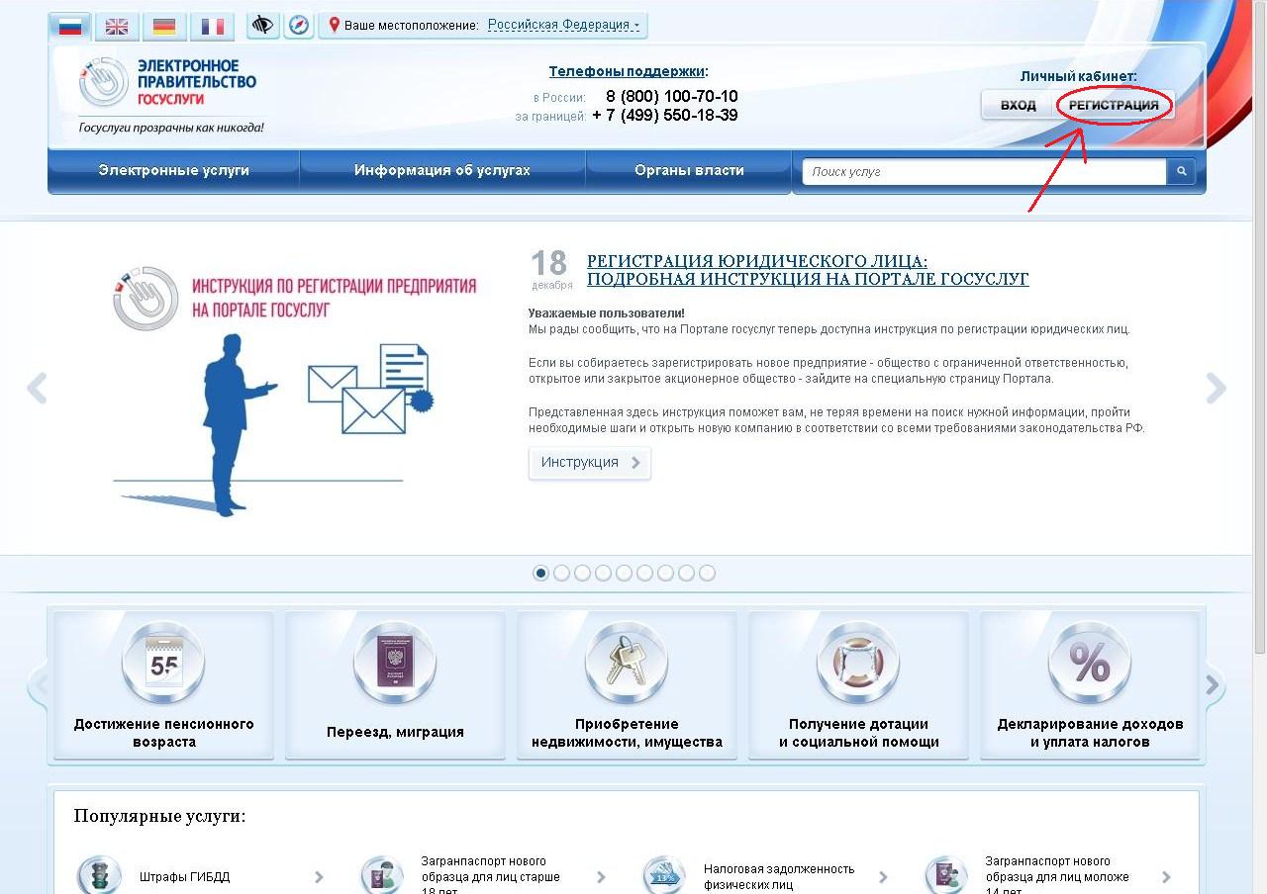Select first slide indicator dot

pyautogui.click(x=540, y=573)
